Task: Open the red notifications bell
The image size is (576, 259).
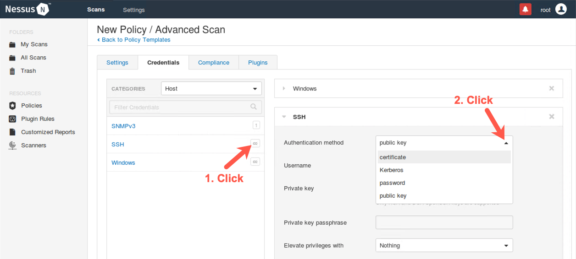Action: 525,9
